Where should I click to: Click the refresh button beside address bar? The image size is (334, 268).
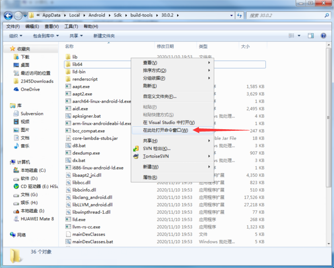[240, 15]
